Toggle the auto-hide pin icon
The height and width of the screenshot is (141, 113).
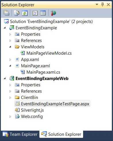103,5
